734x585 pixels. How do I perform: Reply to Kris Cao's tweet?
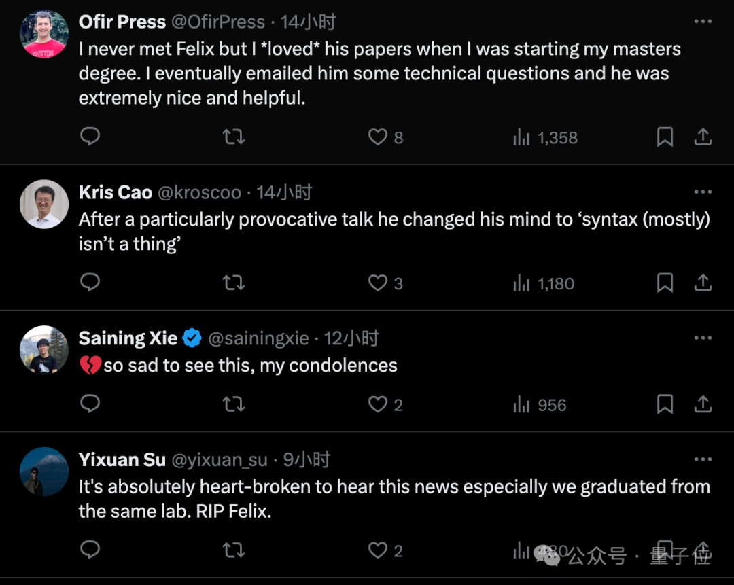tap(90, 283)
